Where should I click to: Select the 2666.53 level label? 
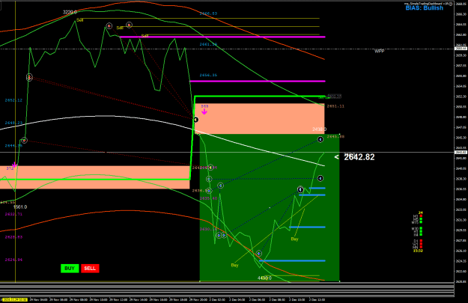click(x=208, y=13)
